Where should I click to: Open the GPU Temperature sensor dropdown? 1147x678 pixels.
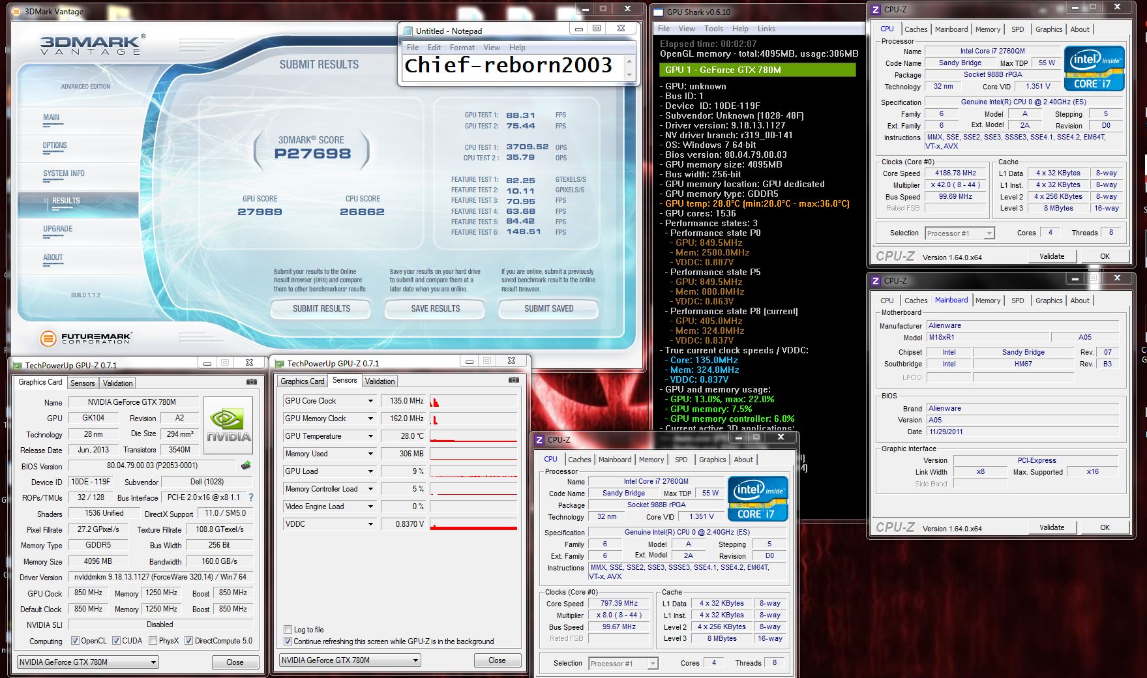370,436
